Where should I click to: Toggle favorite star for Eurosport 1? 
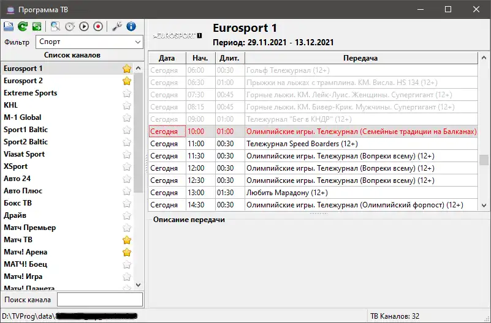point(127,69)
